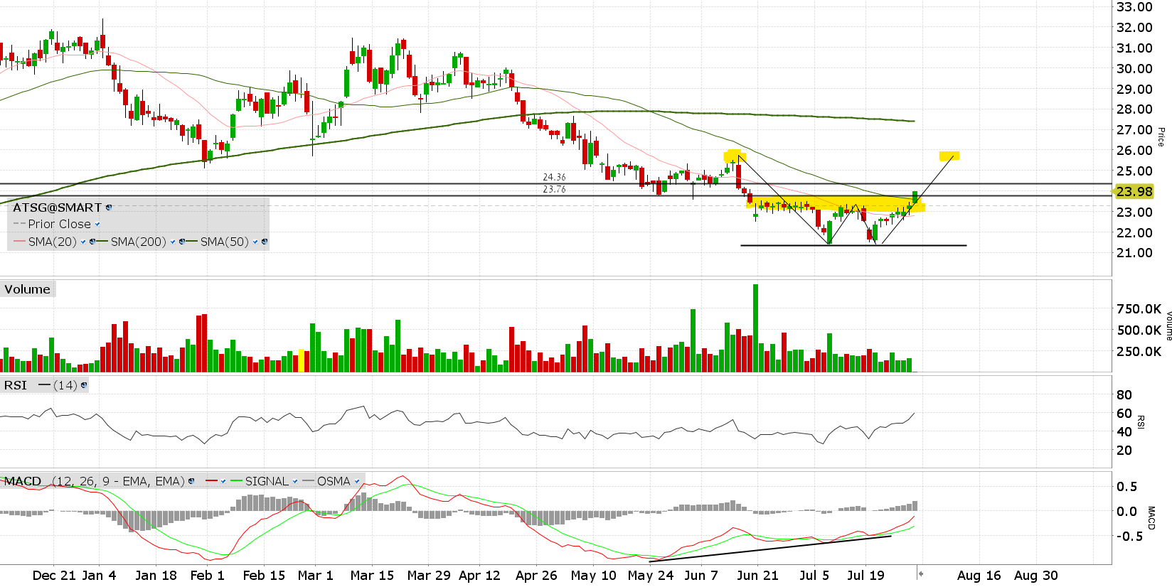Click the 250.0K volume axis label

click(1139, 352)
